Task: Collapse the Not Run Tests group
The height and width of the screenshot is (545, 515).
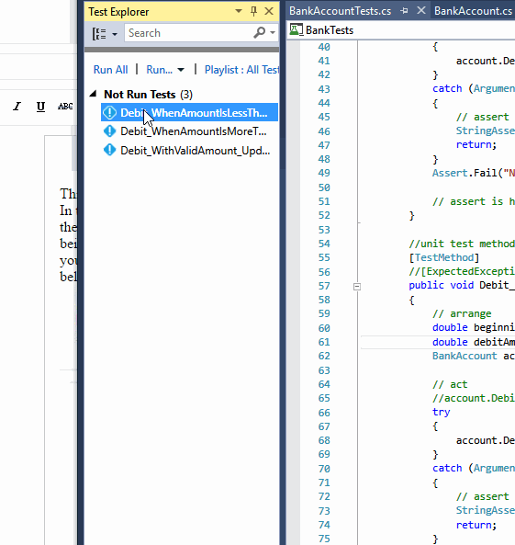Action: pos(93,94)
